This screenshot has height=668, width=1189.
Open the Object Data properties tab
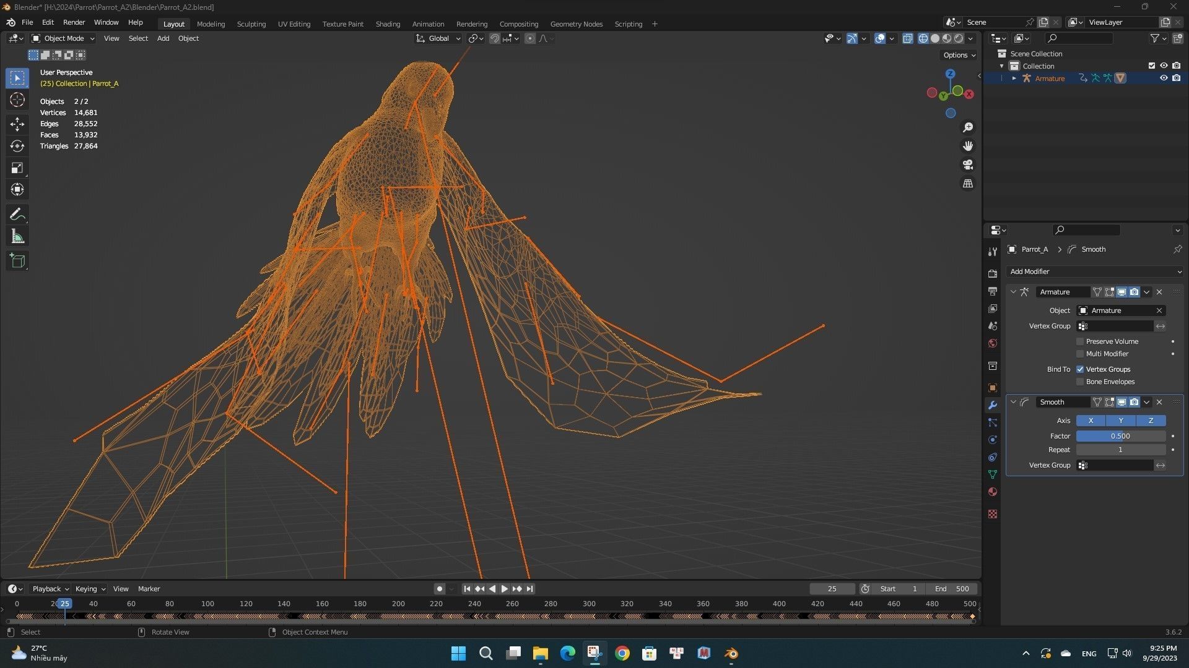coord(993,474)
